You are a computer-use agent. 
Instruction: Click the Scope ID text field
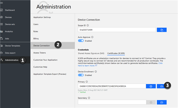[x=117, y=30]
